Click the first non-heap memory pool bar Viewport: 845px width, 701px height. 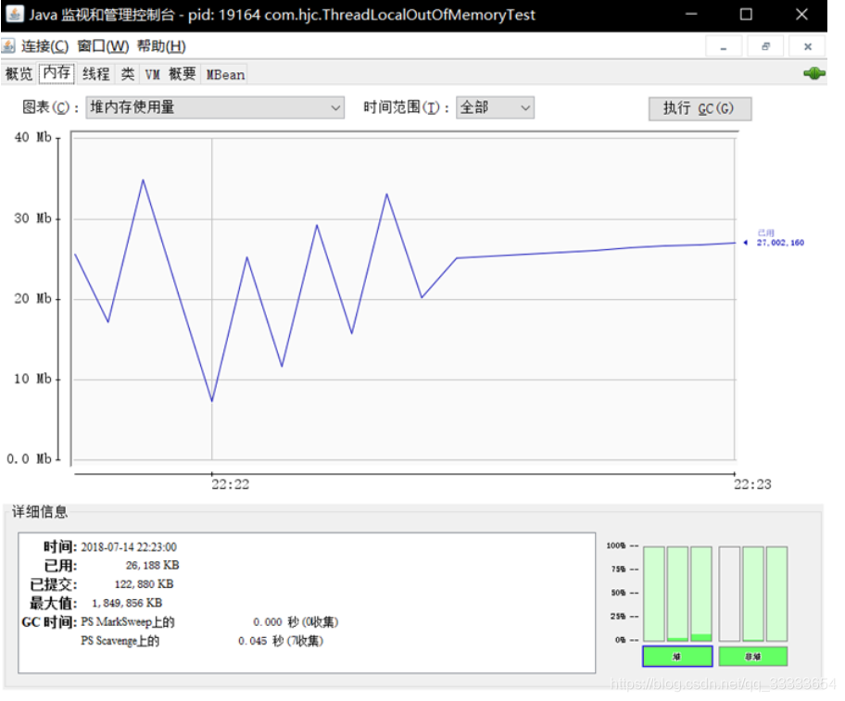tap(729, 594)
